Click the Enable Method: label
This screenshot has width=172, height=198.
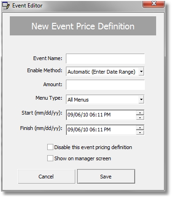(x=45, y=70)
